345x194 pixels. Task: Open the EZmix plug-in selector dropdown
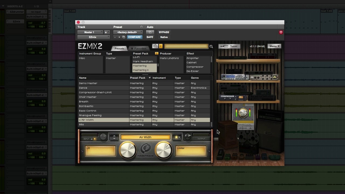(94, 37)
